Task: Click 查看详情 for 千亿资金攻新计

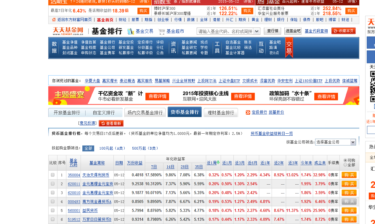Action: tap(157, 96)
